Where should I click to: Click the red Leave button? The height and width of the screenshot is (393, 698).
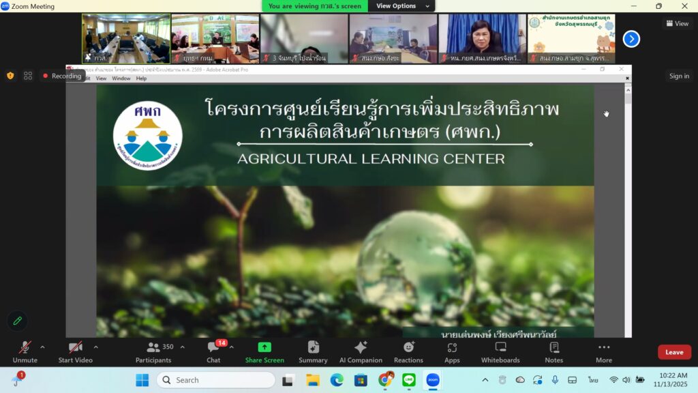(673, 352)
